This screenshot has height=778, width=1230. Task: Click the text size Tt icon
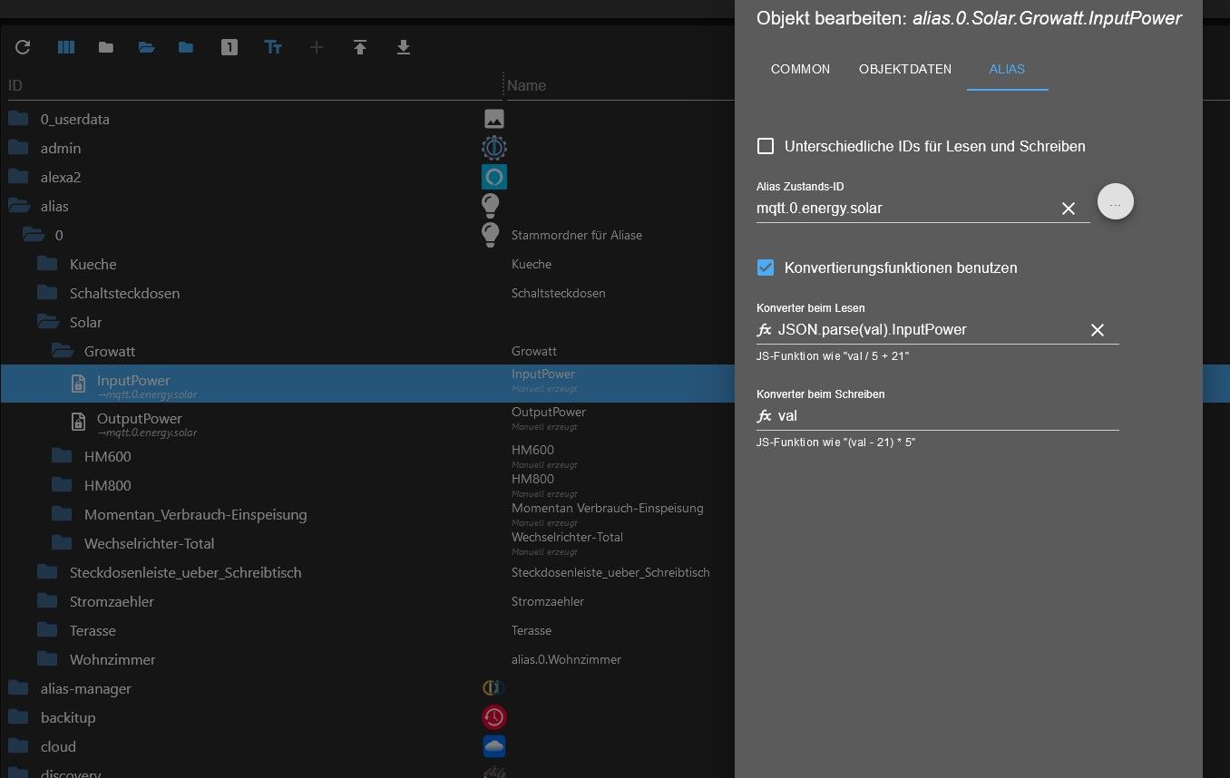273,47
